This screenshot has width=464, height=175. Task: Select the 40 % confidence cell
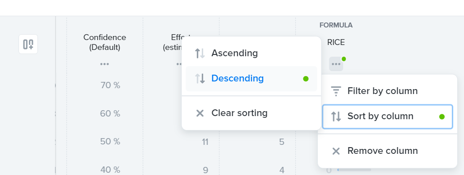110,170
